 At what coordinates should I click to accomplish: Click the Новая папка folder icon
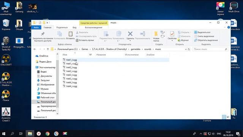click(x=156, y=34)
